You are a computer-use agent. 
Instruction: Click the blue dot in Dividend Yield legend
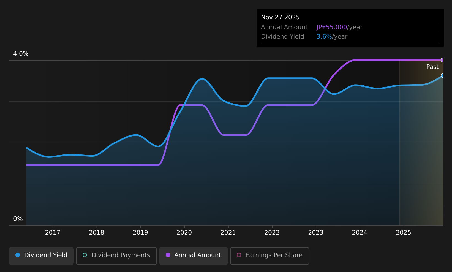pos(18,255)
